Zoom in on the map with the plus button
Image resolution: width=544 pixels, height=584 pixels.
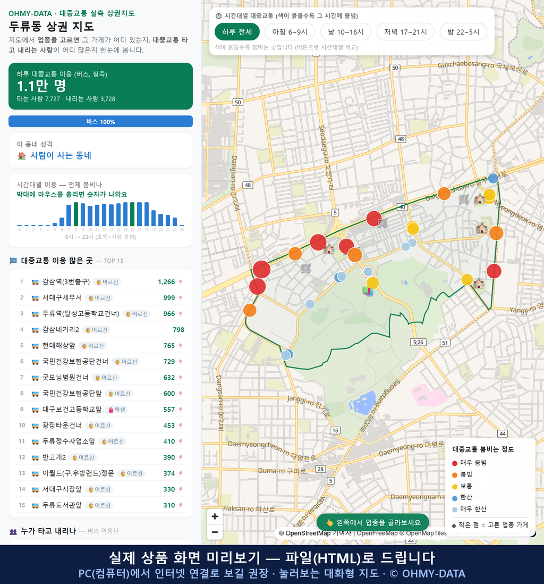pos(215,516)
